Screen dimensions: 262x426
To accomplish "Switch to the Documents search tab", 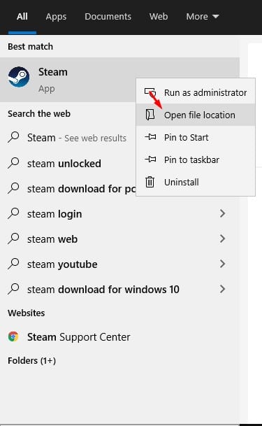I will 108,17.
